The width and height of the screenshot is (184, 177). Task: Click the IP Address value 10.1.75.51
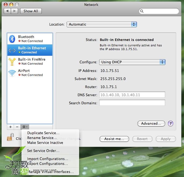pos(110,71)
